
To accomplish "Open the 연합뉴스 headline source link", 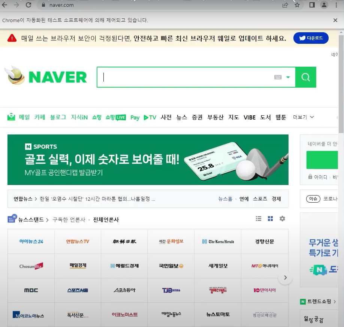I will (23, 199).
